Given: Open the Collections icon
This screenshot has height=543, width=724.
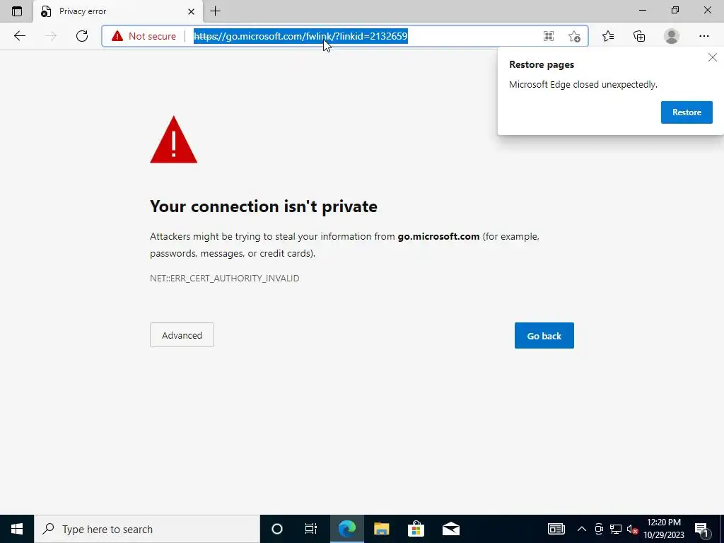Looking at the screenshot, I should point(639,36).
